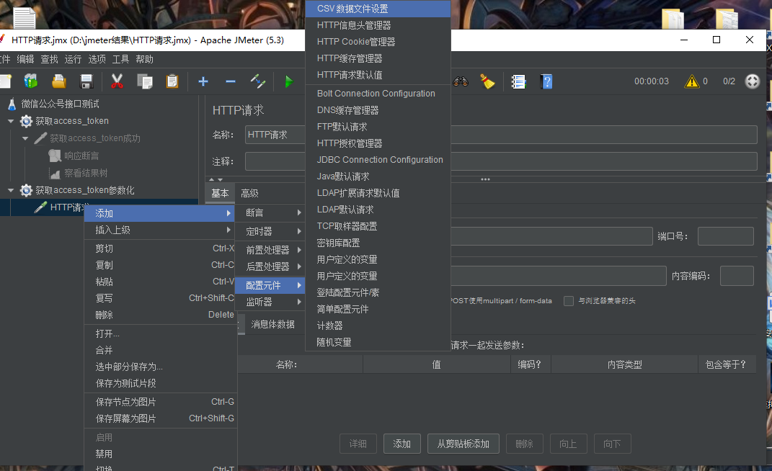
Task: Click the 内容类型 column header
Action: click(x=624, y=364)
